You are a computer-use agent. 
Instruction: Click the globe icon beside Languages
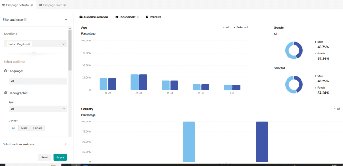click(x=5, y=71)
